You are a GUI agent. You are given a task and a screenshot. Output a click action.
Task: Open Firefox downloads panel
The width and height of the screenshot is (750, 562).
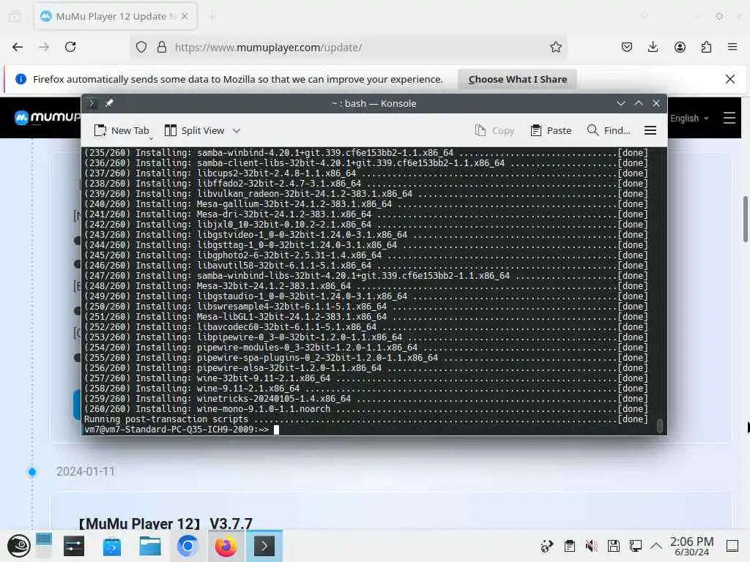653,47
